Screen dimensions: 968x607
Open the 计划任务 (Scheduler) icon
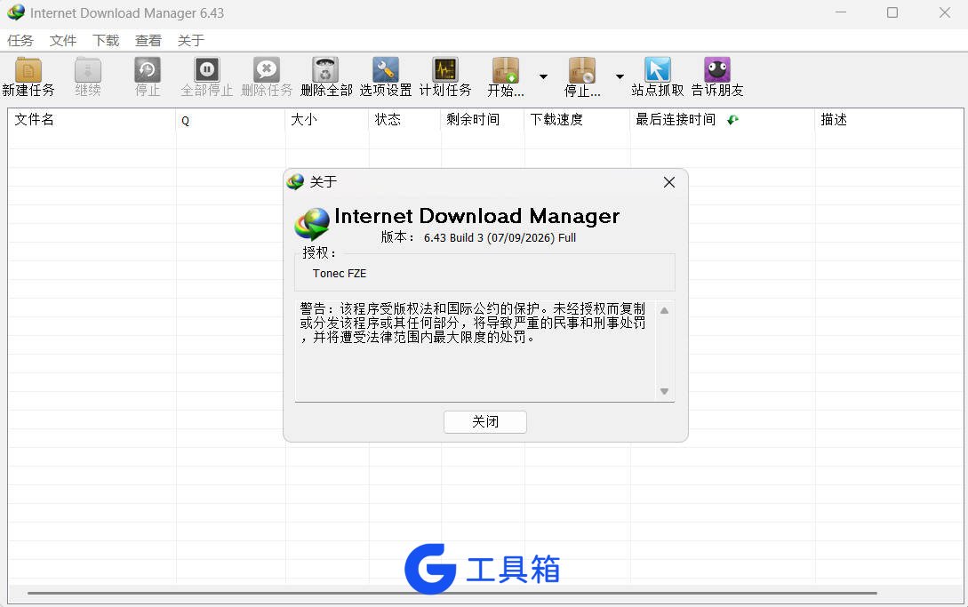pyautogui.click(x=445, y=70)
